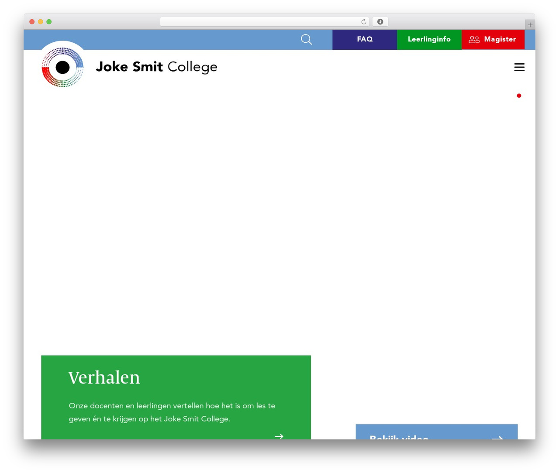
Task: Open the browser downloads button
Action: (380, 22)
